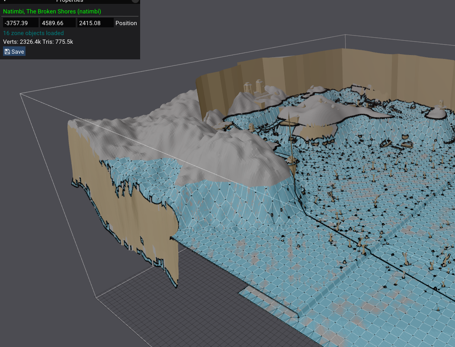
Task: Click the Position label text
Action: (126, 23)
